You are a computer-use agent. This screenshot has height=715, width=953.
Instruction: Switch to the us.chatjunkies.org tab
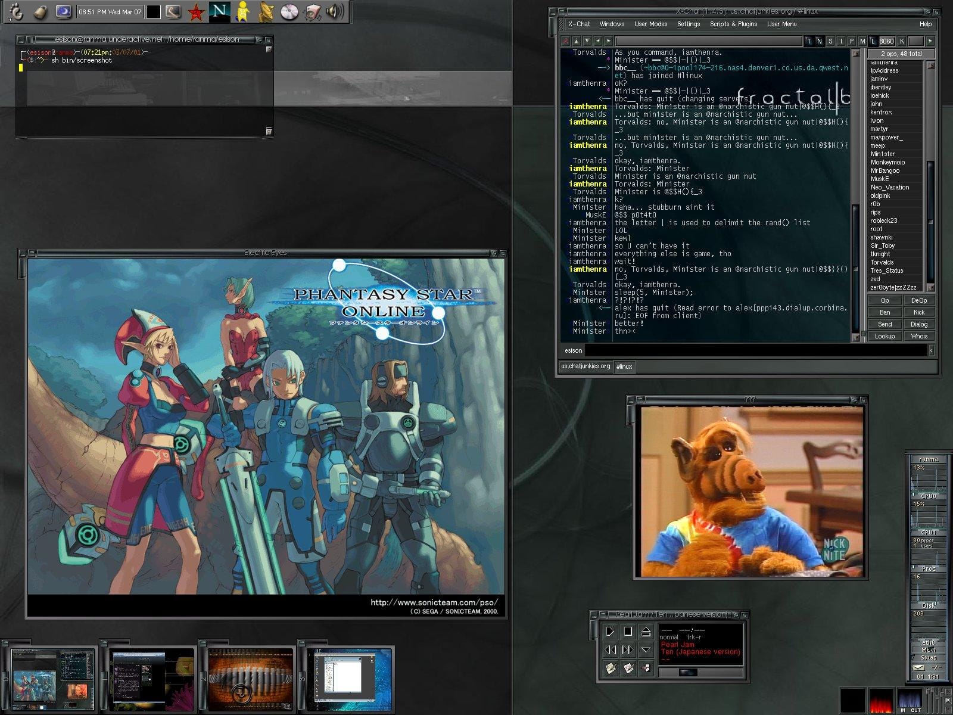click(x=585, y=366)
